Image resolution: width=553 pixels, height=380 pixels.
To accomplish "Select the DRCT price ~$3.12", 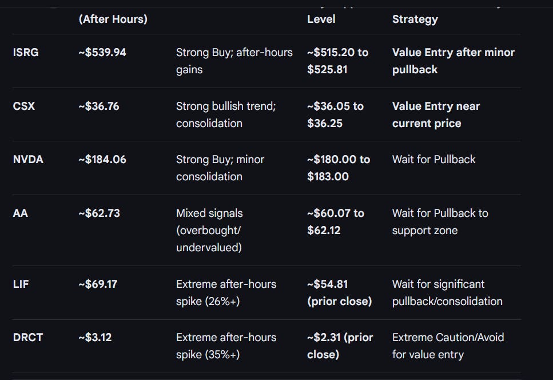I will (95, 337).
